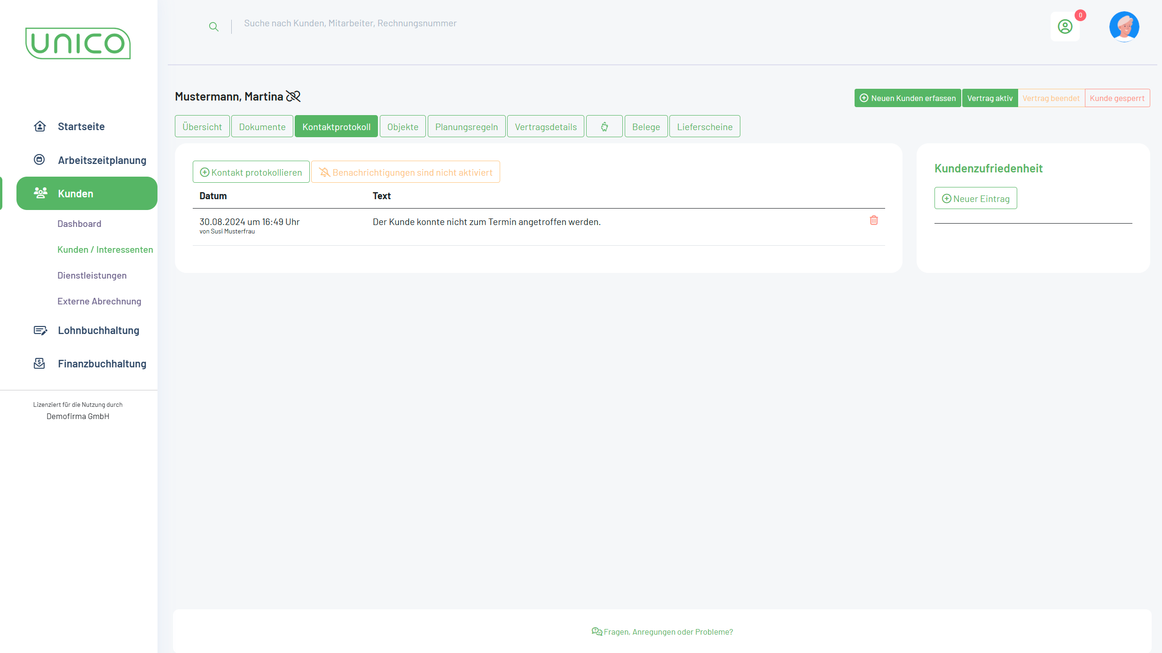This screenshot has width=1162, height=653.
Task: Click the crossed-out link icon beside the customer name
Action: [x=293, y=96]
